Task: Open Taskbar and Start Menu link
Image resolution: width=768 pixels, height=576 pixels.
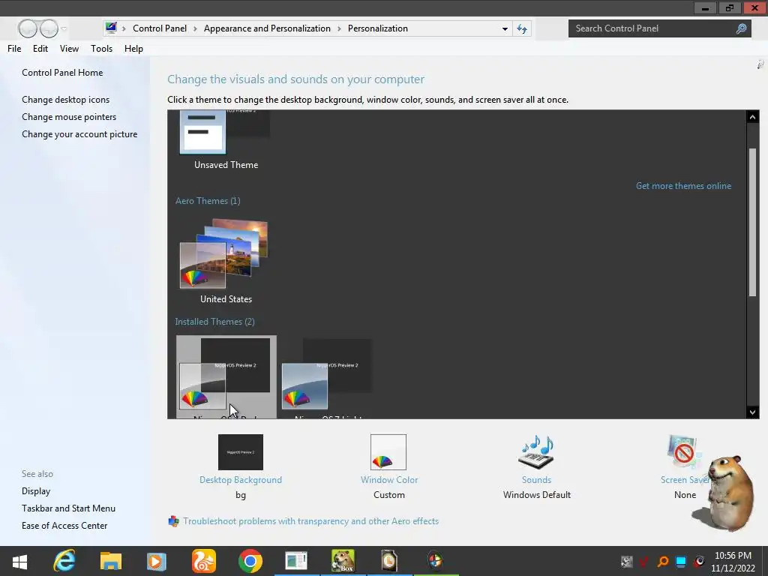Action: pos(68,508)
